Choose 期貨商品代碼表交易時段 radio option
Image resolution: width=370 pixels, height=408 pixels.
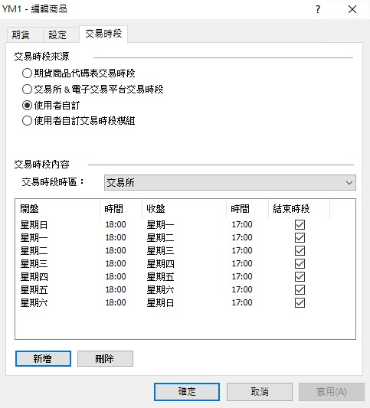click(79, 73)
